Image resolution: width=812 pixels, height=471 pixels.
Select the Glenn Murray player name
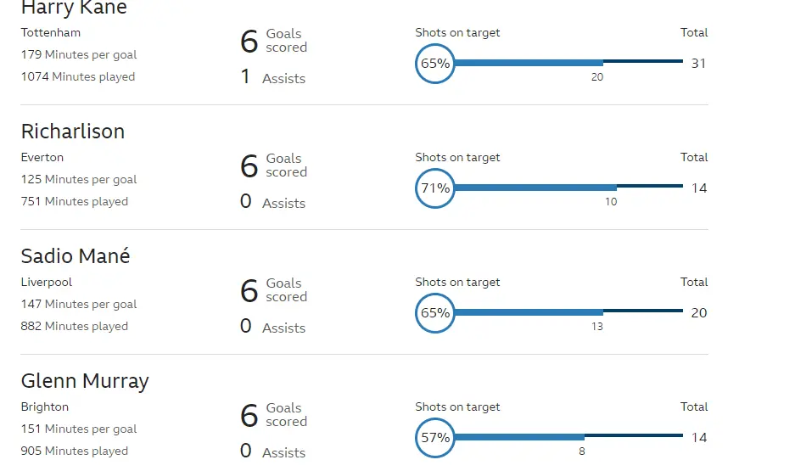85,381
